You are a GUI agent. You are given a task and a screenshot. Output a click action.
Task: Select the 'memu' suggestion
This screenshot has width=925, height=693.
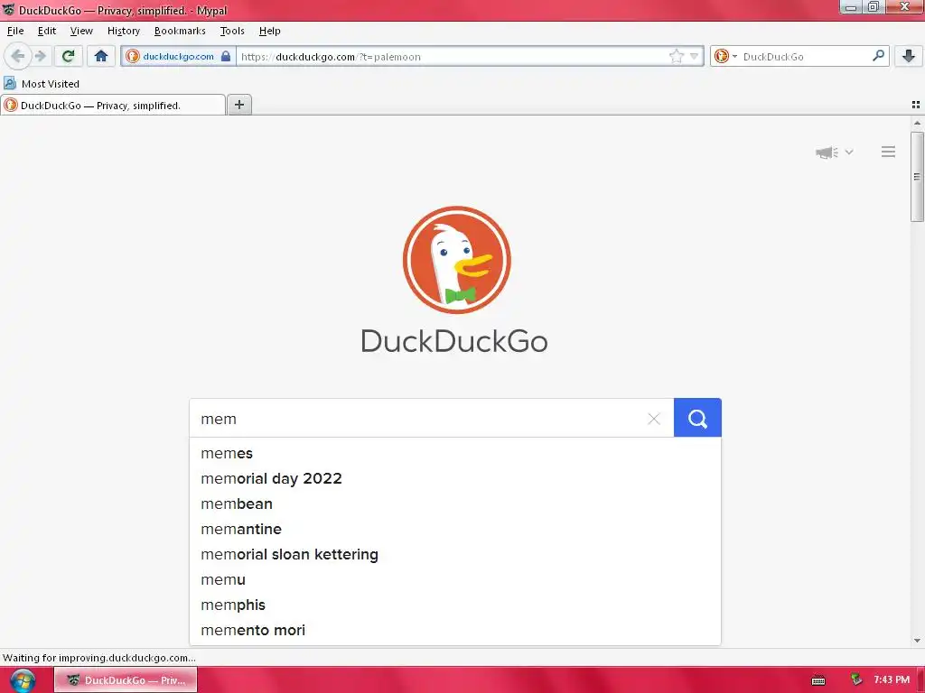click(x=455, y=580)
